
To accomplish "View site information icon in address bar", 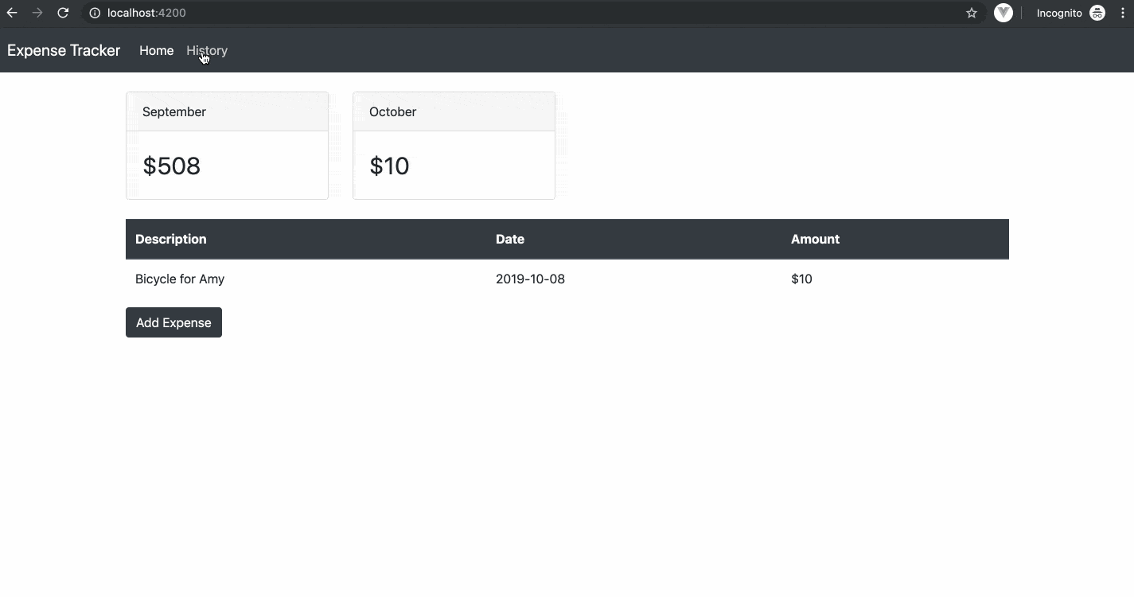I will [95, 13].
